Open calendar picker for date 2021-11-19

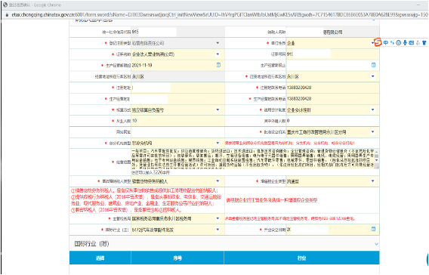tap(218, 65)
